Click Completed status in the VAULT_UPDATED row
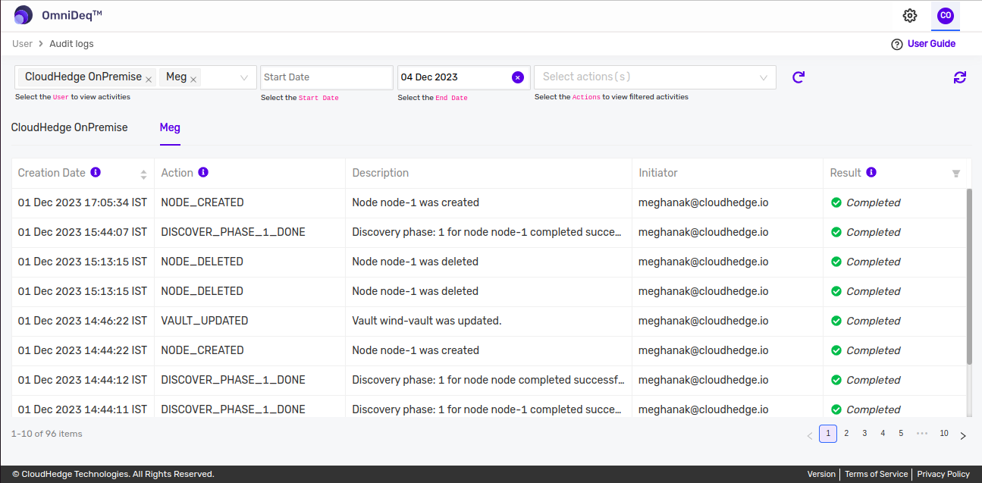The image size is (982, 483). (873, 321)
